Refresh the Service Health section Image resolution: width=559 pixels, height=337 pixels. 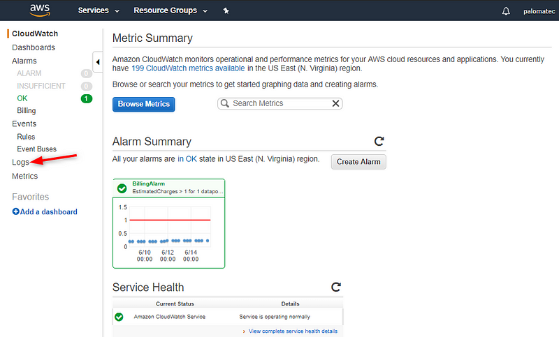(336, 287)
